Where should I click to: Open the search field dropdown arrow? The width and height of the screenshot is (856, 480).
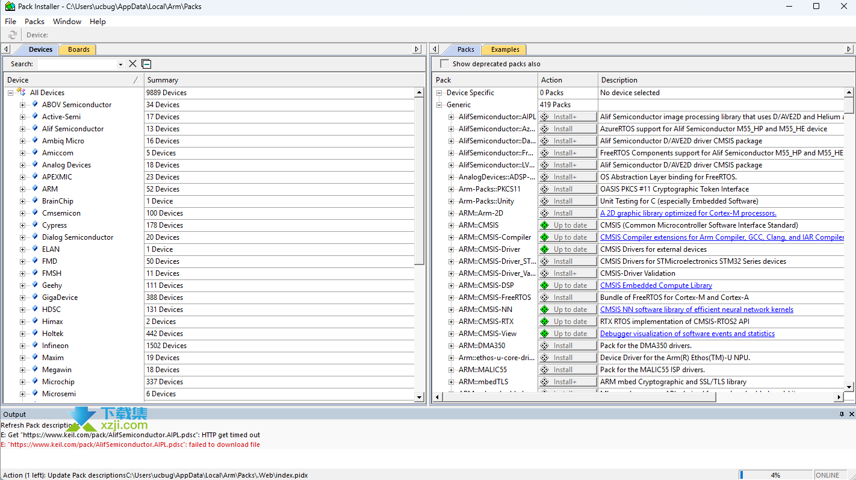coord(120,64)
